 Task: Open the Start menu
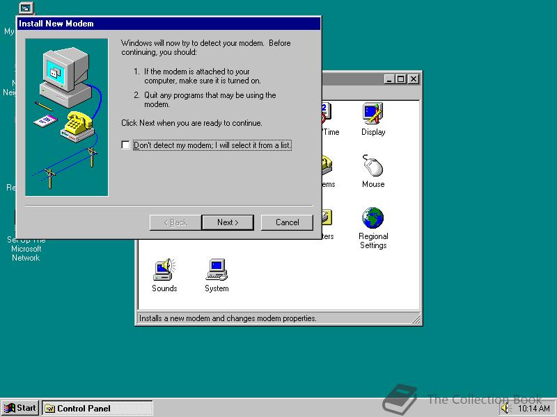point(20,408)
